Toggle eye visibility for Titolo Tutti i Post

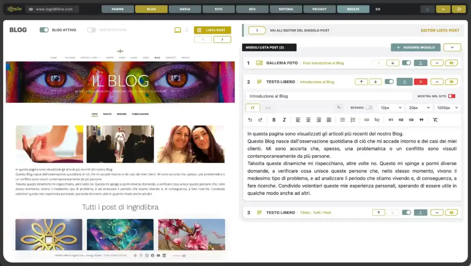pos(451,212)
